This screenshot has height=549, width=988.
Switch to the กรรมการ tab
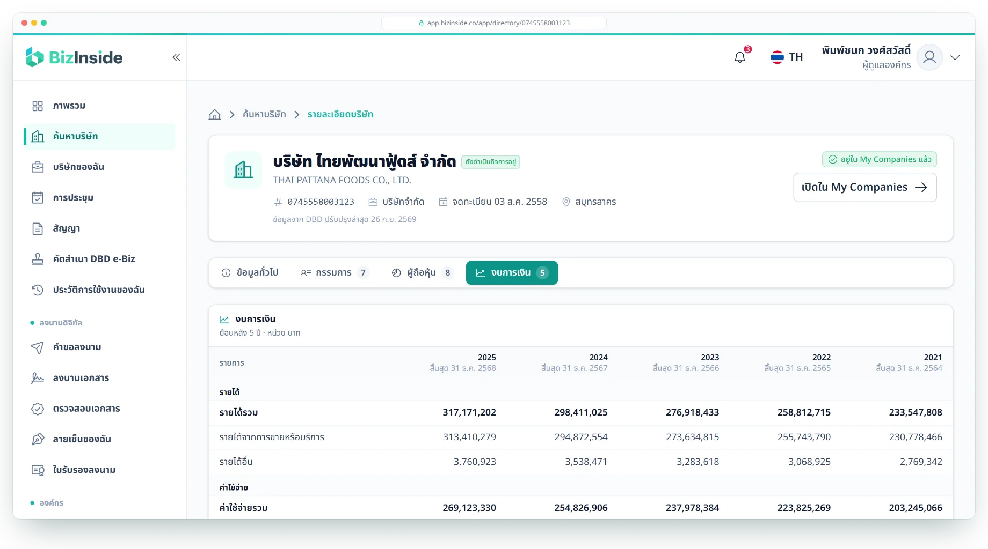click(335, 272)
